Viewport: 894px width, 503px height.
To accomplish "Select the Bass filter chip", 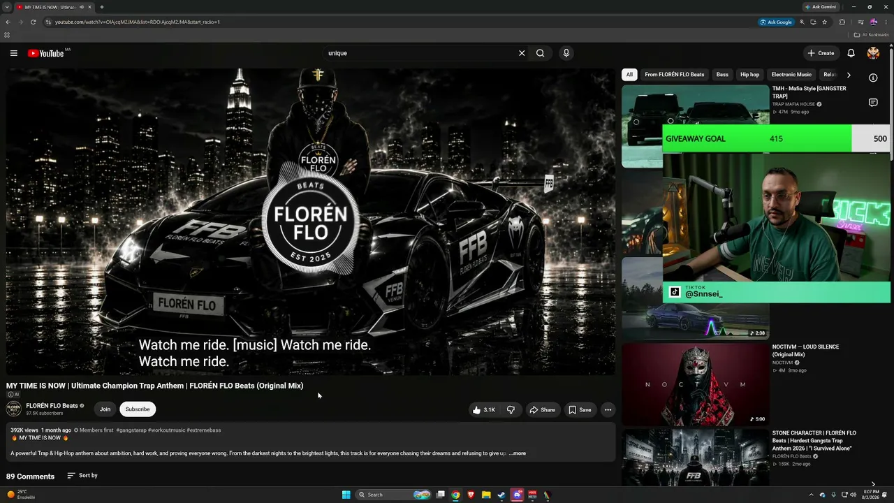I will [x=722, y=75].
